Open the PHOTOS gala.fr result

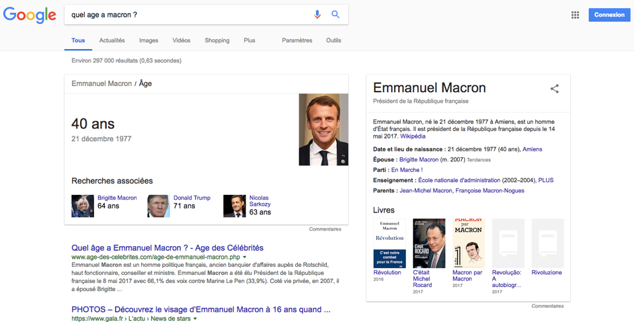[x=201, y=309]
